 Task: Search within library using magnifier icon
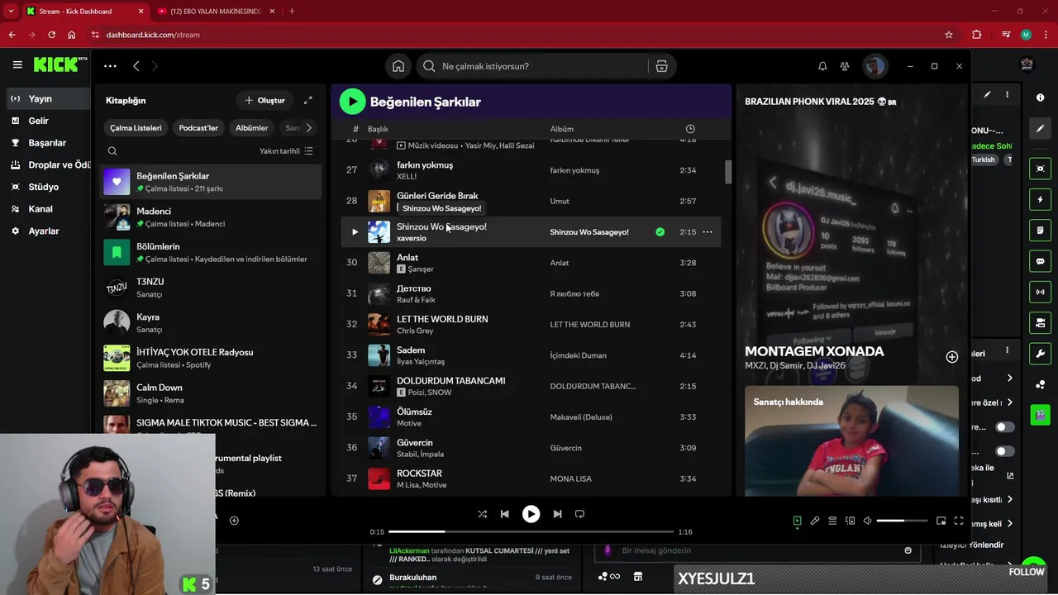112,151
